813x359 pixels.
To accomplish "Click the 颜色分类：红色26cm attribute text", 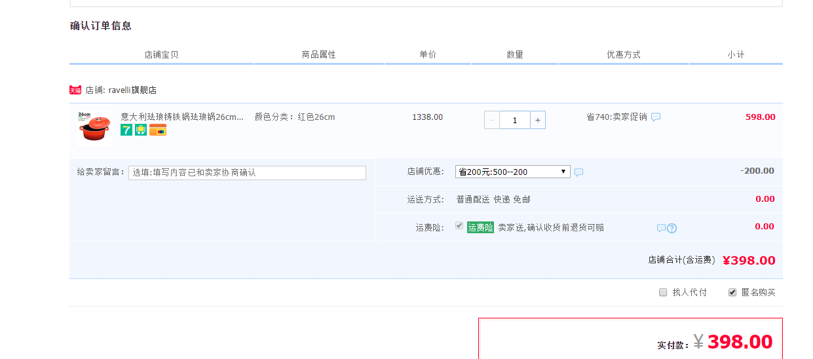I will tap(295, 117).
